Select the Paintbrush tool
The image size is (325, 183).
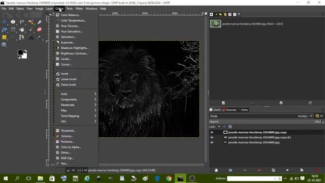30,29
